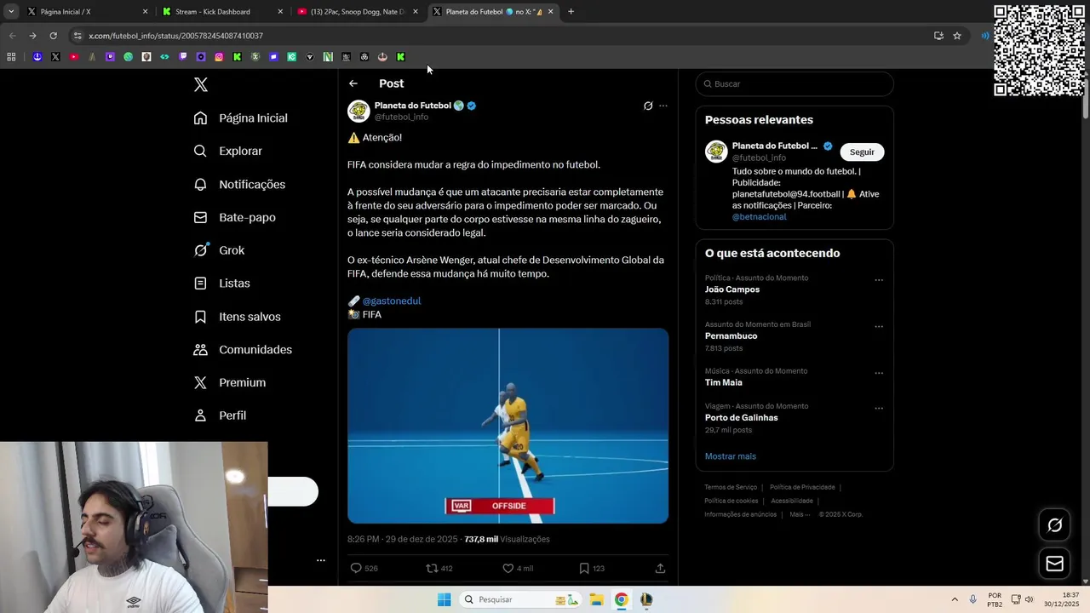This screenshot has width=1090, height=613.
Task: Open the apps grid in bookmarks bar
Action: (x=11, y=57)
